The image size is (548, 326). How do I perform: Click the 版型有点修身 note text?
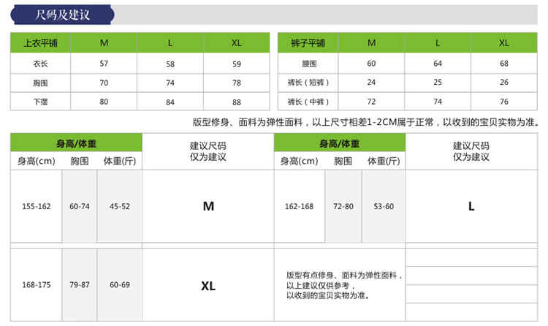[344, 285]
